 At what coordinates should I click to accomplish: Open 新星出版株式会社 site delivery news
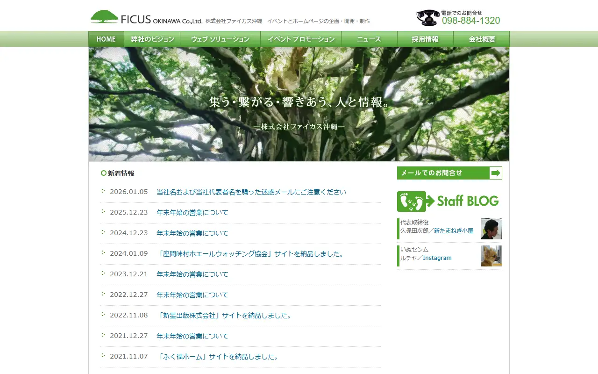pos(225,316)
